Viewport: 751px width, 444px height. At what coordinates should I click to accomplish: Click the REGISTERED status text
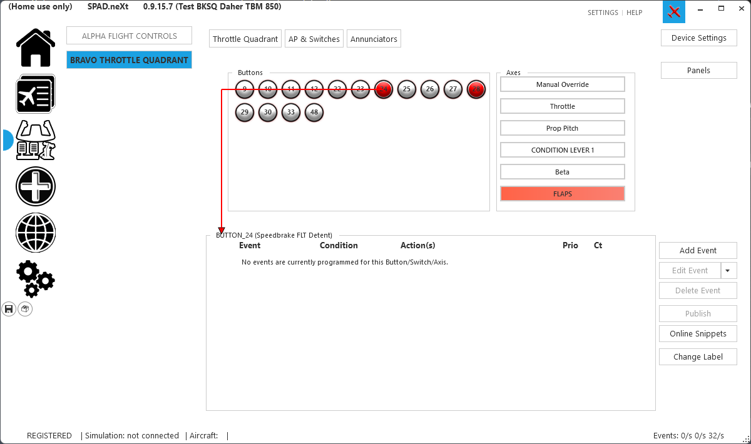[49, 435]
